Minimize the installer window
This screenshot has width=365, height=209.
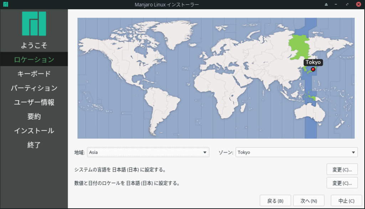click(336, 5)
